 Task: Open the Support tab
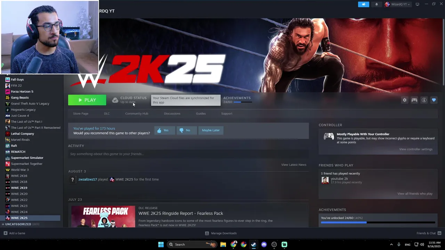click(227, 114)
